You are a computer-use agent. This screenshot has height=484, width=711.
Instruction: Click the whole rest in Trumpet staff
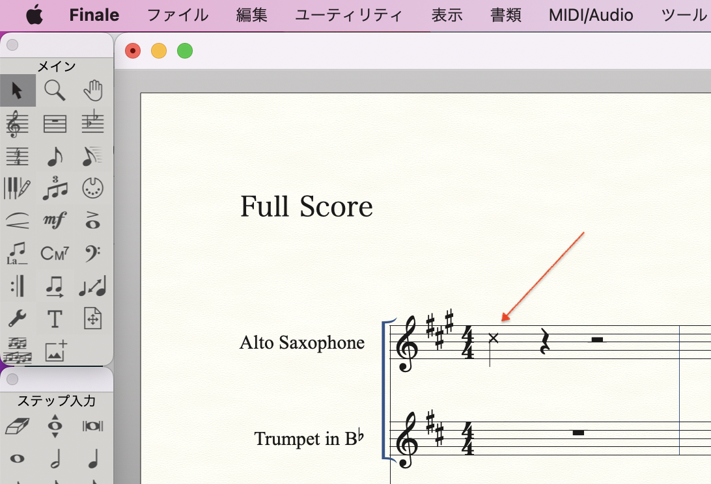[x=578, y=433]
